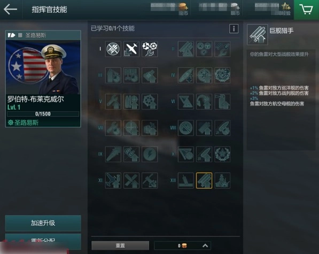Select the highlighted torpedo skill in row XII
The width and height of the screenshot is (319, 254).
pos(204,181)
